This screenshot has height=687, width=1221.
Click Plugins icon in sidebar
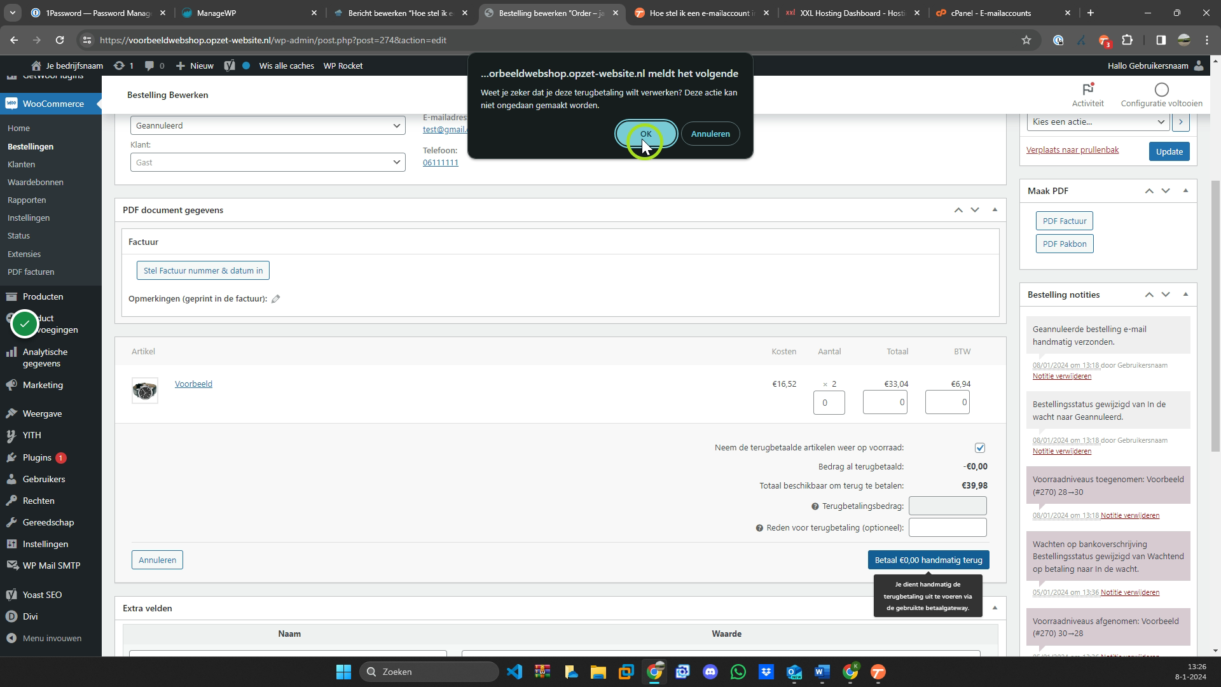[x=11, y=457]
